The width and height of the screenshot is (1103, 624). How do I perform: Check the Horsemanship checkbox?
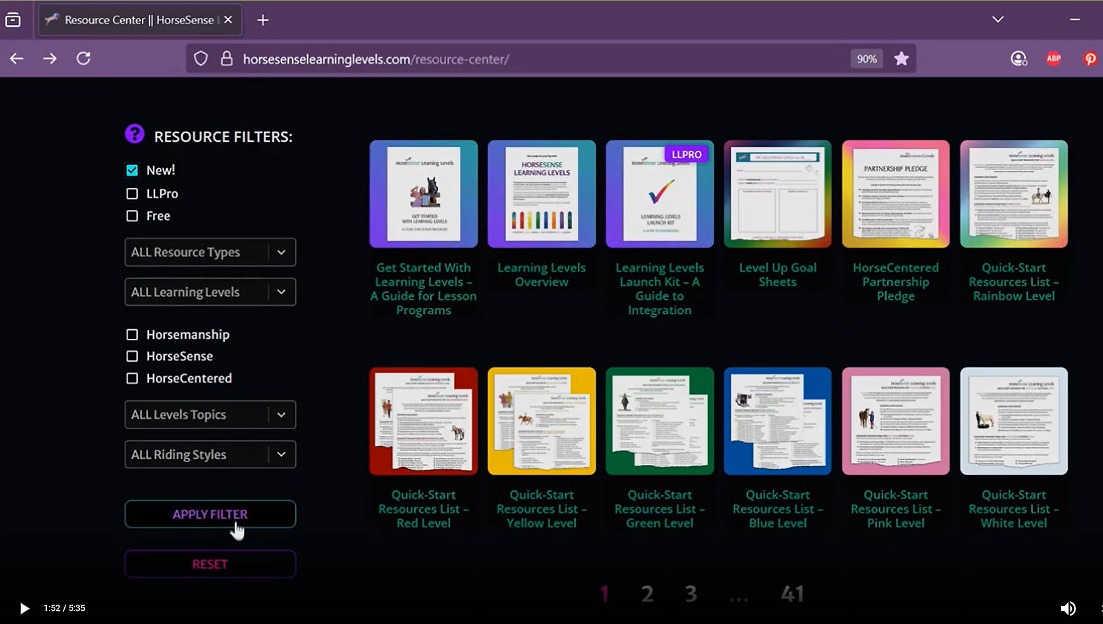[132, 335]
